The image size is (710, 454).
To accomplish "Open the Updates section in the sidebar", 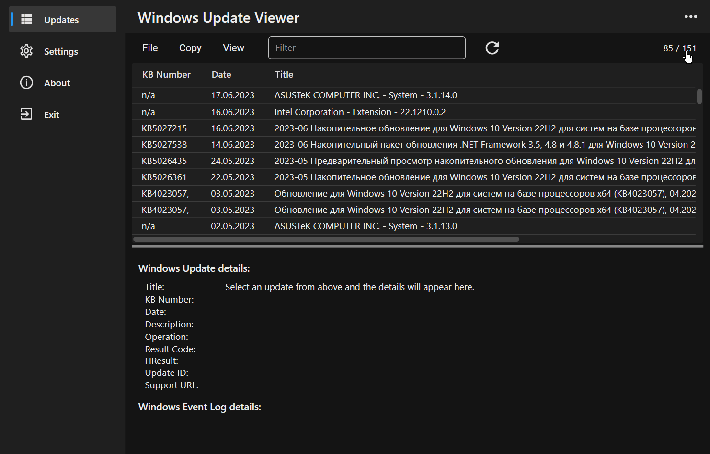I will 61,20.
